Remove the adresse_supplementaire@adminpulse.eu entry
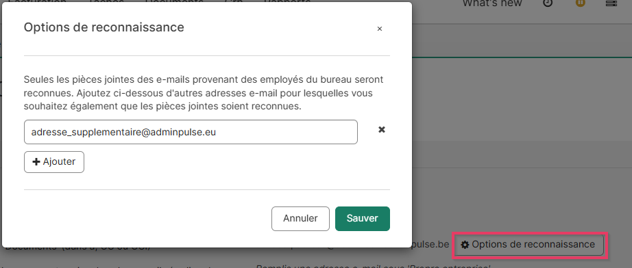The image size is (632, 268). tap(381, 130)
